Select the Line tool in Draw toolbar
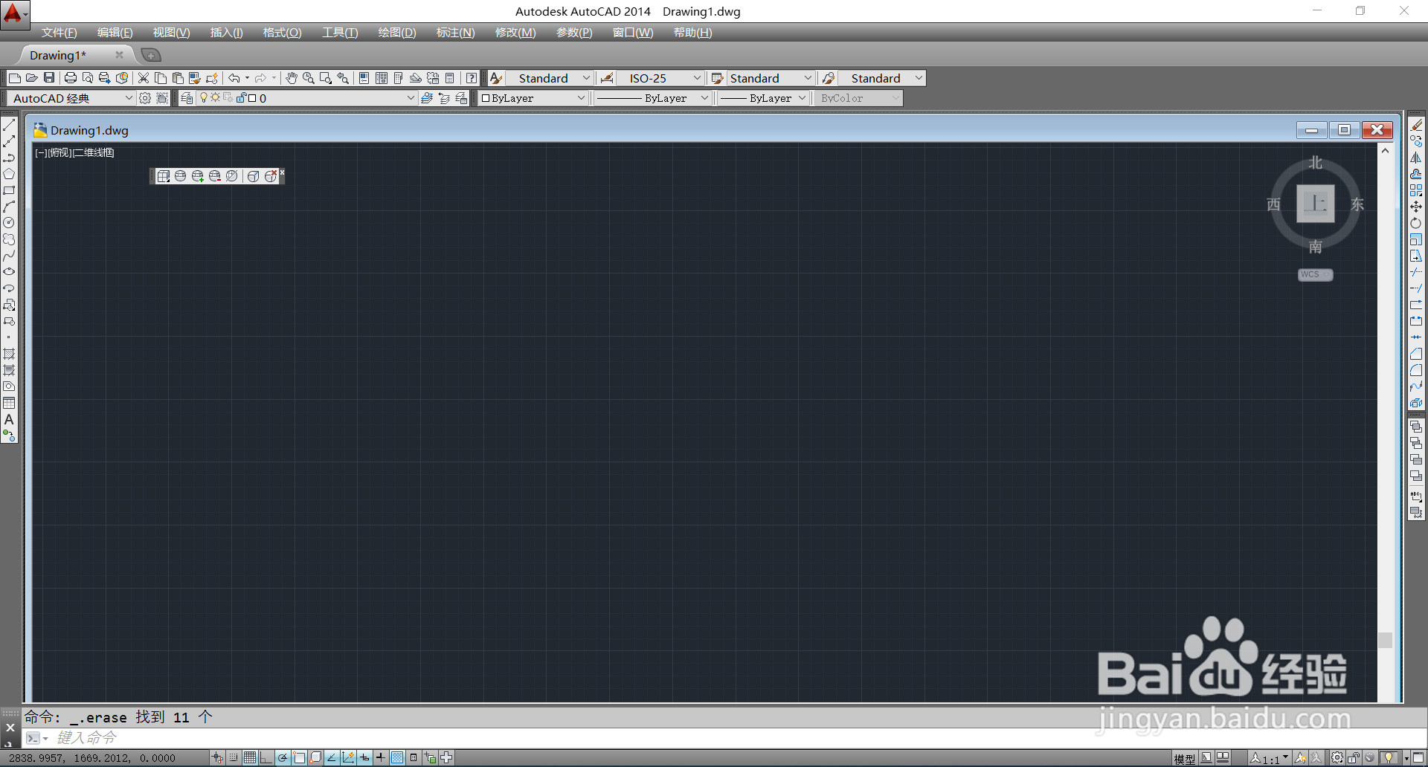Screen dimensions: 1428x767 coord(9,125)
